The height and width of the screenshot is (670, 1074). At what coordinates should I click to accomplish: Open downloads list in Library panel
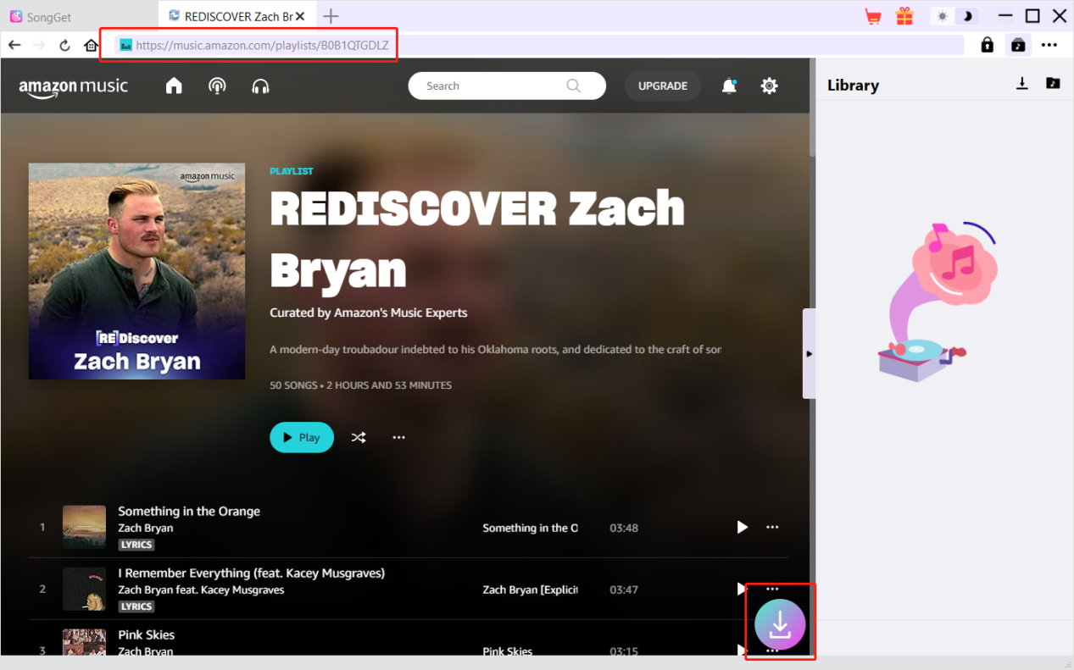coord(1022,83)
